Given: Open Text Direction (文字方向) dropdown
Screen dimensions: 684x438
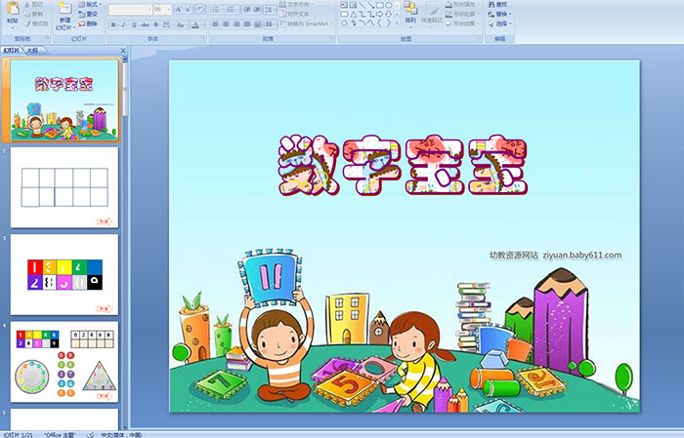Looking at the screenshot, I should pos(297,4).
